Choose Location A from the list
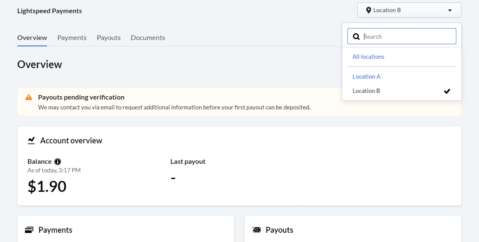Viewport: 479px width, 242px height. pyautogui.click(x=367, y=77)
